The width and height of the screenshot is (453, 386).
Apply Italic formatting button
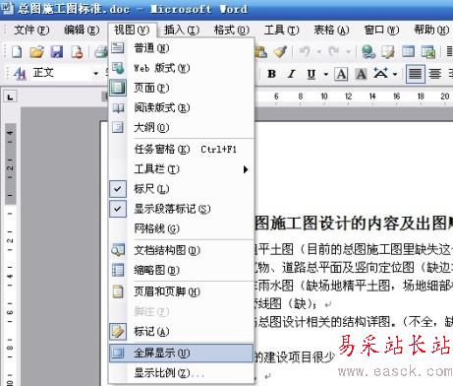point(291,74)
